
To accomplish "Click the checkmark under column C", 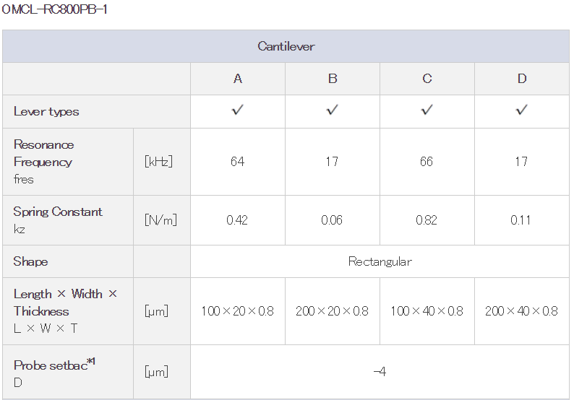I will point(427,110).
